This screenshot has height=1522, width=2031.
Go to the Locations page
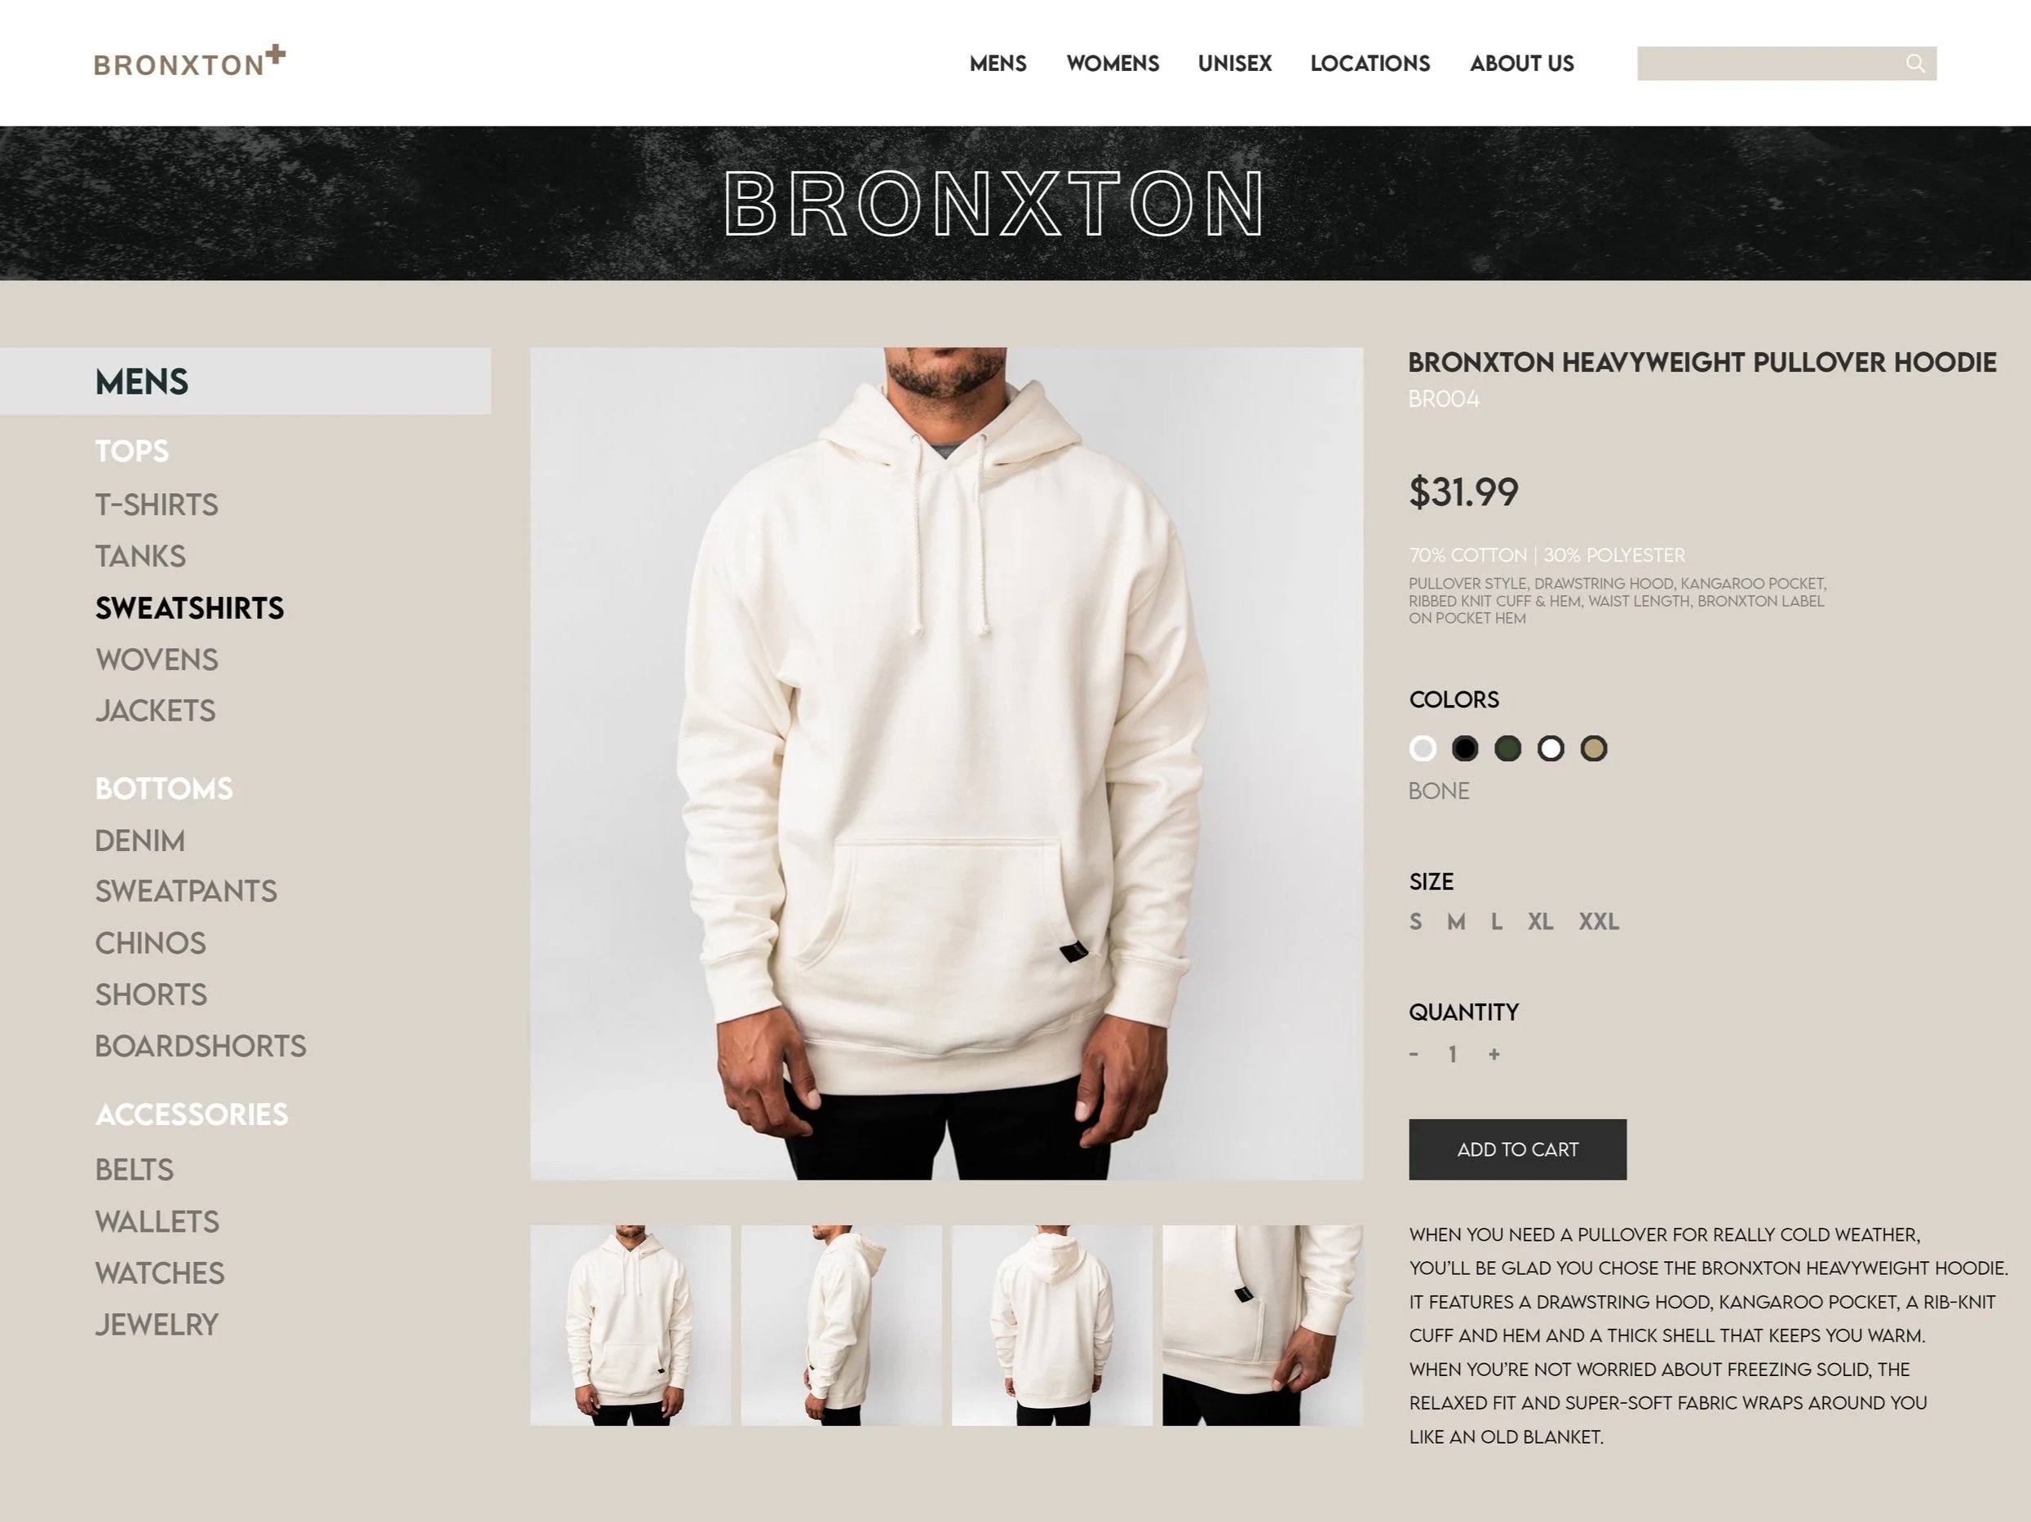pos(1370,64)
